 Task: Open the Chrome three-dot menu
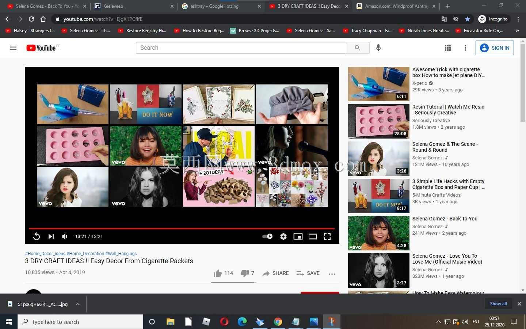click(518, 19)
